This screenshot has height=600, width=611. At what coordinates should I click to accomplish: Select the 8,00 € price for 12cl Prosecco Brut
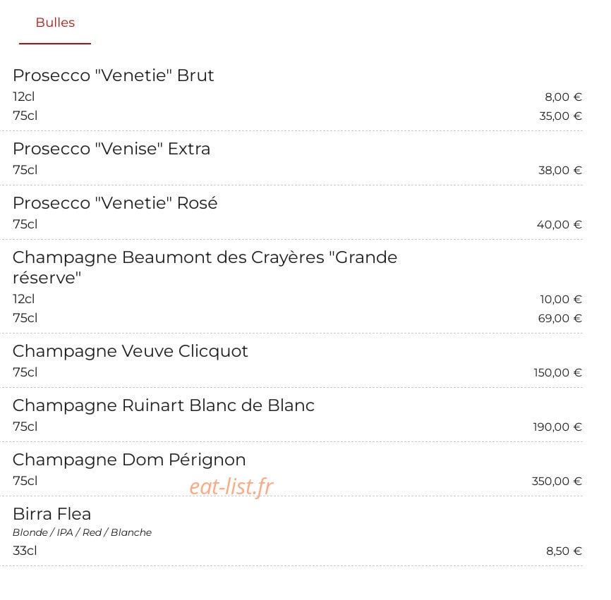(563, 97)
